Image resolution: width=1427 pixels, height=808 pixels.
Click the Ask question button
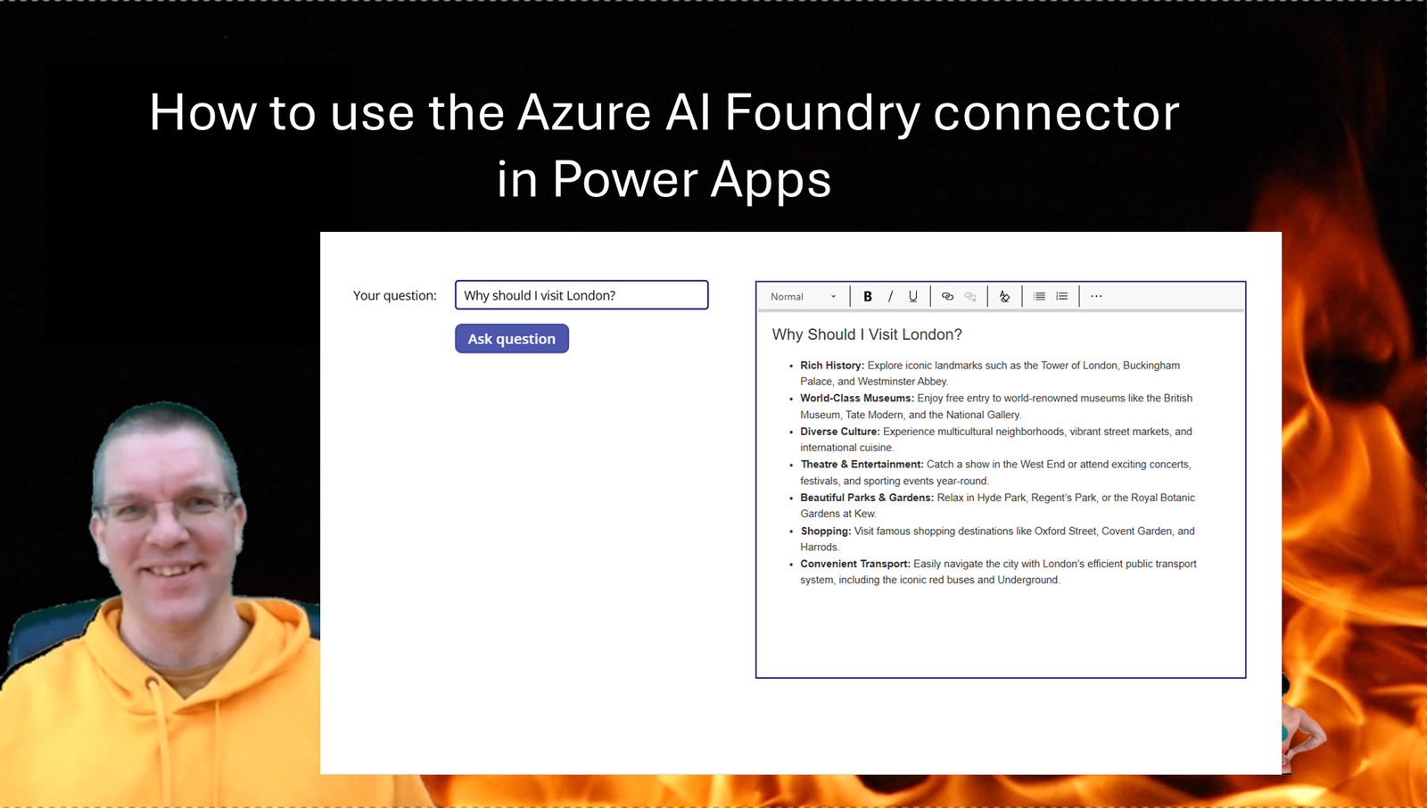512,339
